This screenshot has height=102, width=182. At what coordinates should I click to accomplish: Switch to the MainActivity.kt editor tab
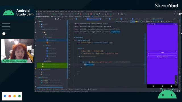pos(114,19)
